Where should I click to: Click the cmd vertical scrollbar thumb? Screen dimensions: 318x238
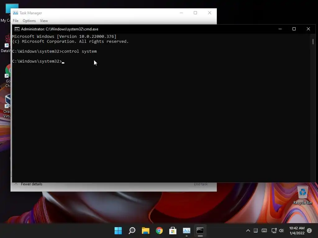pyautogui.click(x=313, y=42)
